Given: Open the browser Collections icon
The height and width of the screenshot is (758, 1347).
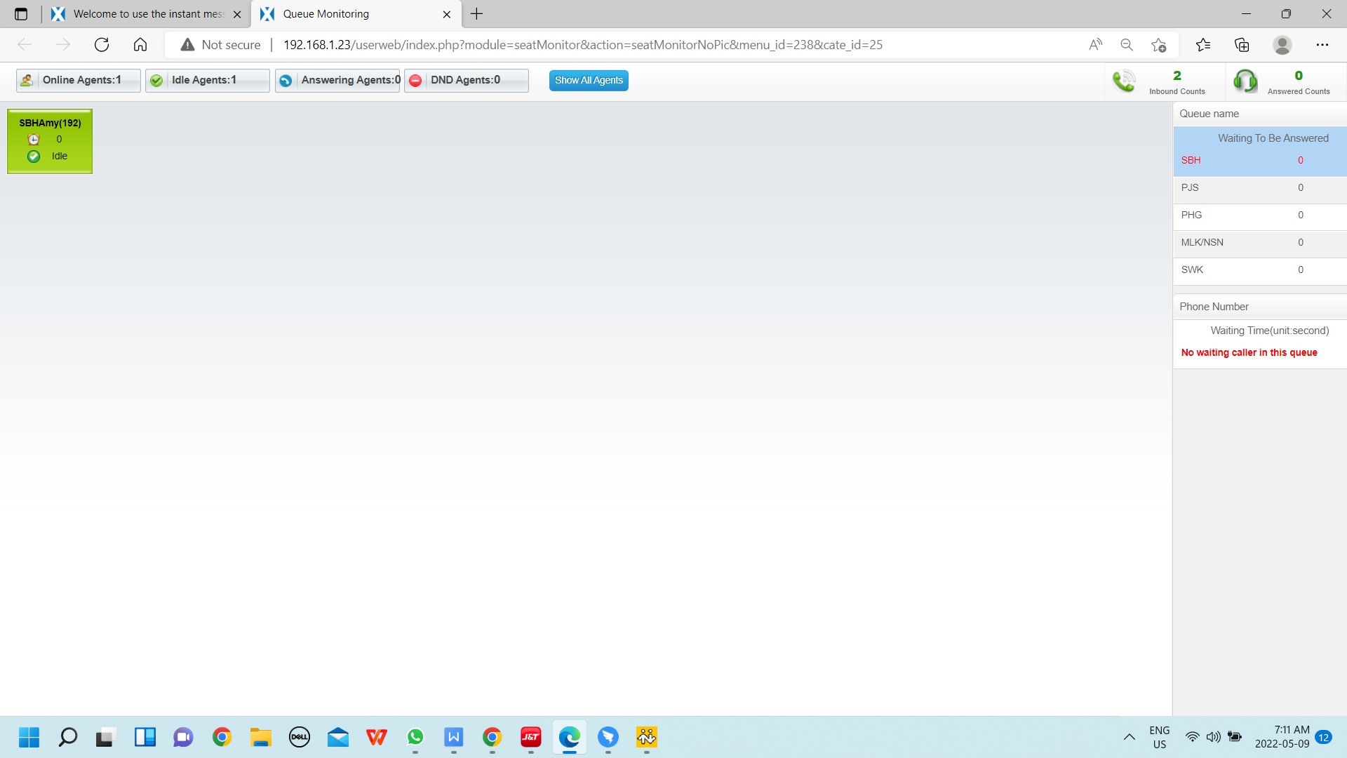Looking at the screenshot, I should pyautogui.click(x=1242, y=45).
